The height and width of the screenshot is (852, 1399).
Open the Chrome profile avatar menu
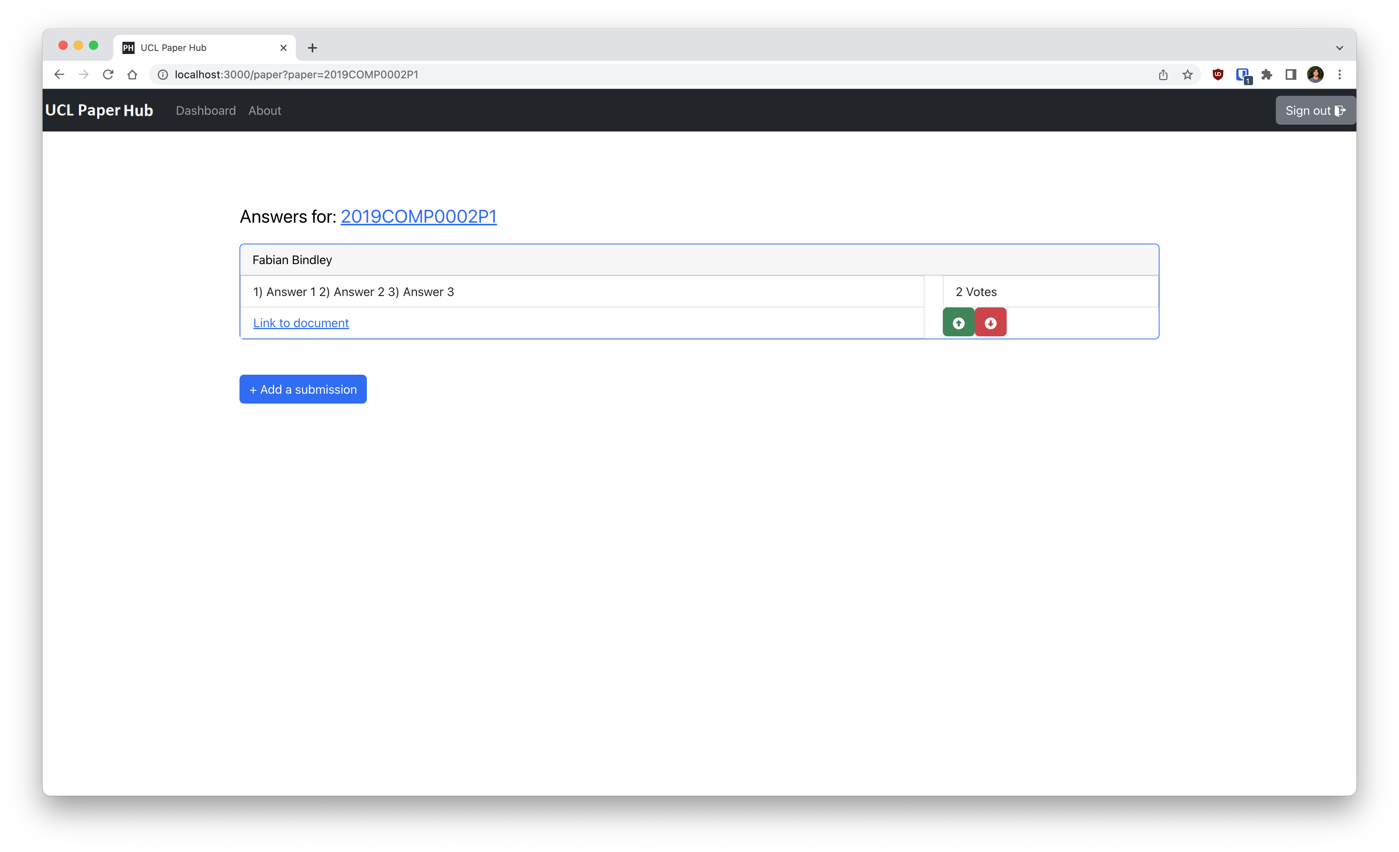pos(1315,74)
